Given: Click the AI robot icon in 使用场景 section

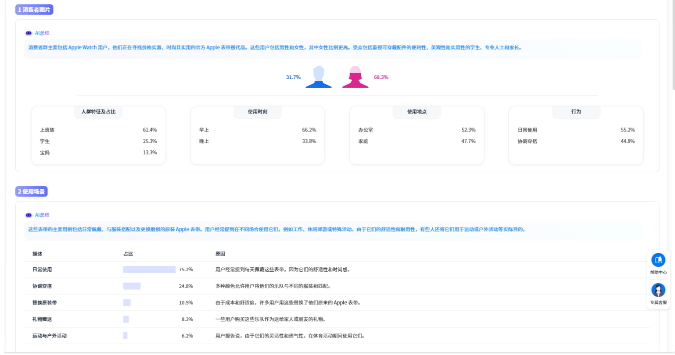Looking at the screenshot, I should pos(29,215).
